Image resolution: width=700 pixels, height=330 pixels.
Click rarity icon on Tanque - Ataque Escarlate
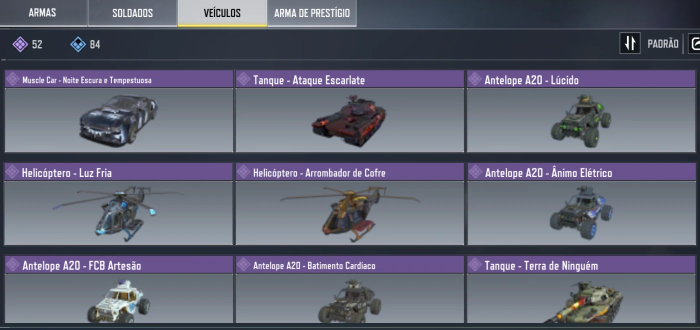(243, 79)
